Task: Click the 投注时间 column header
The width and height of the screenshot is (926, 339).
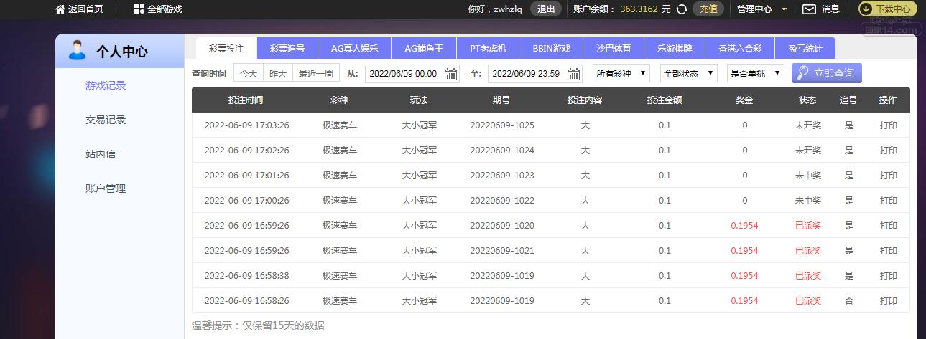Action: (x=246, y=100)
